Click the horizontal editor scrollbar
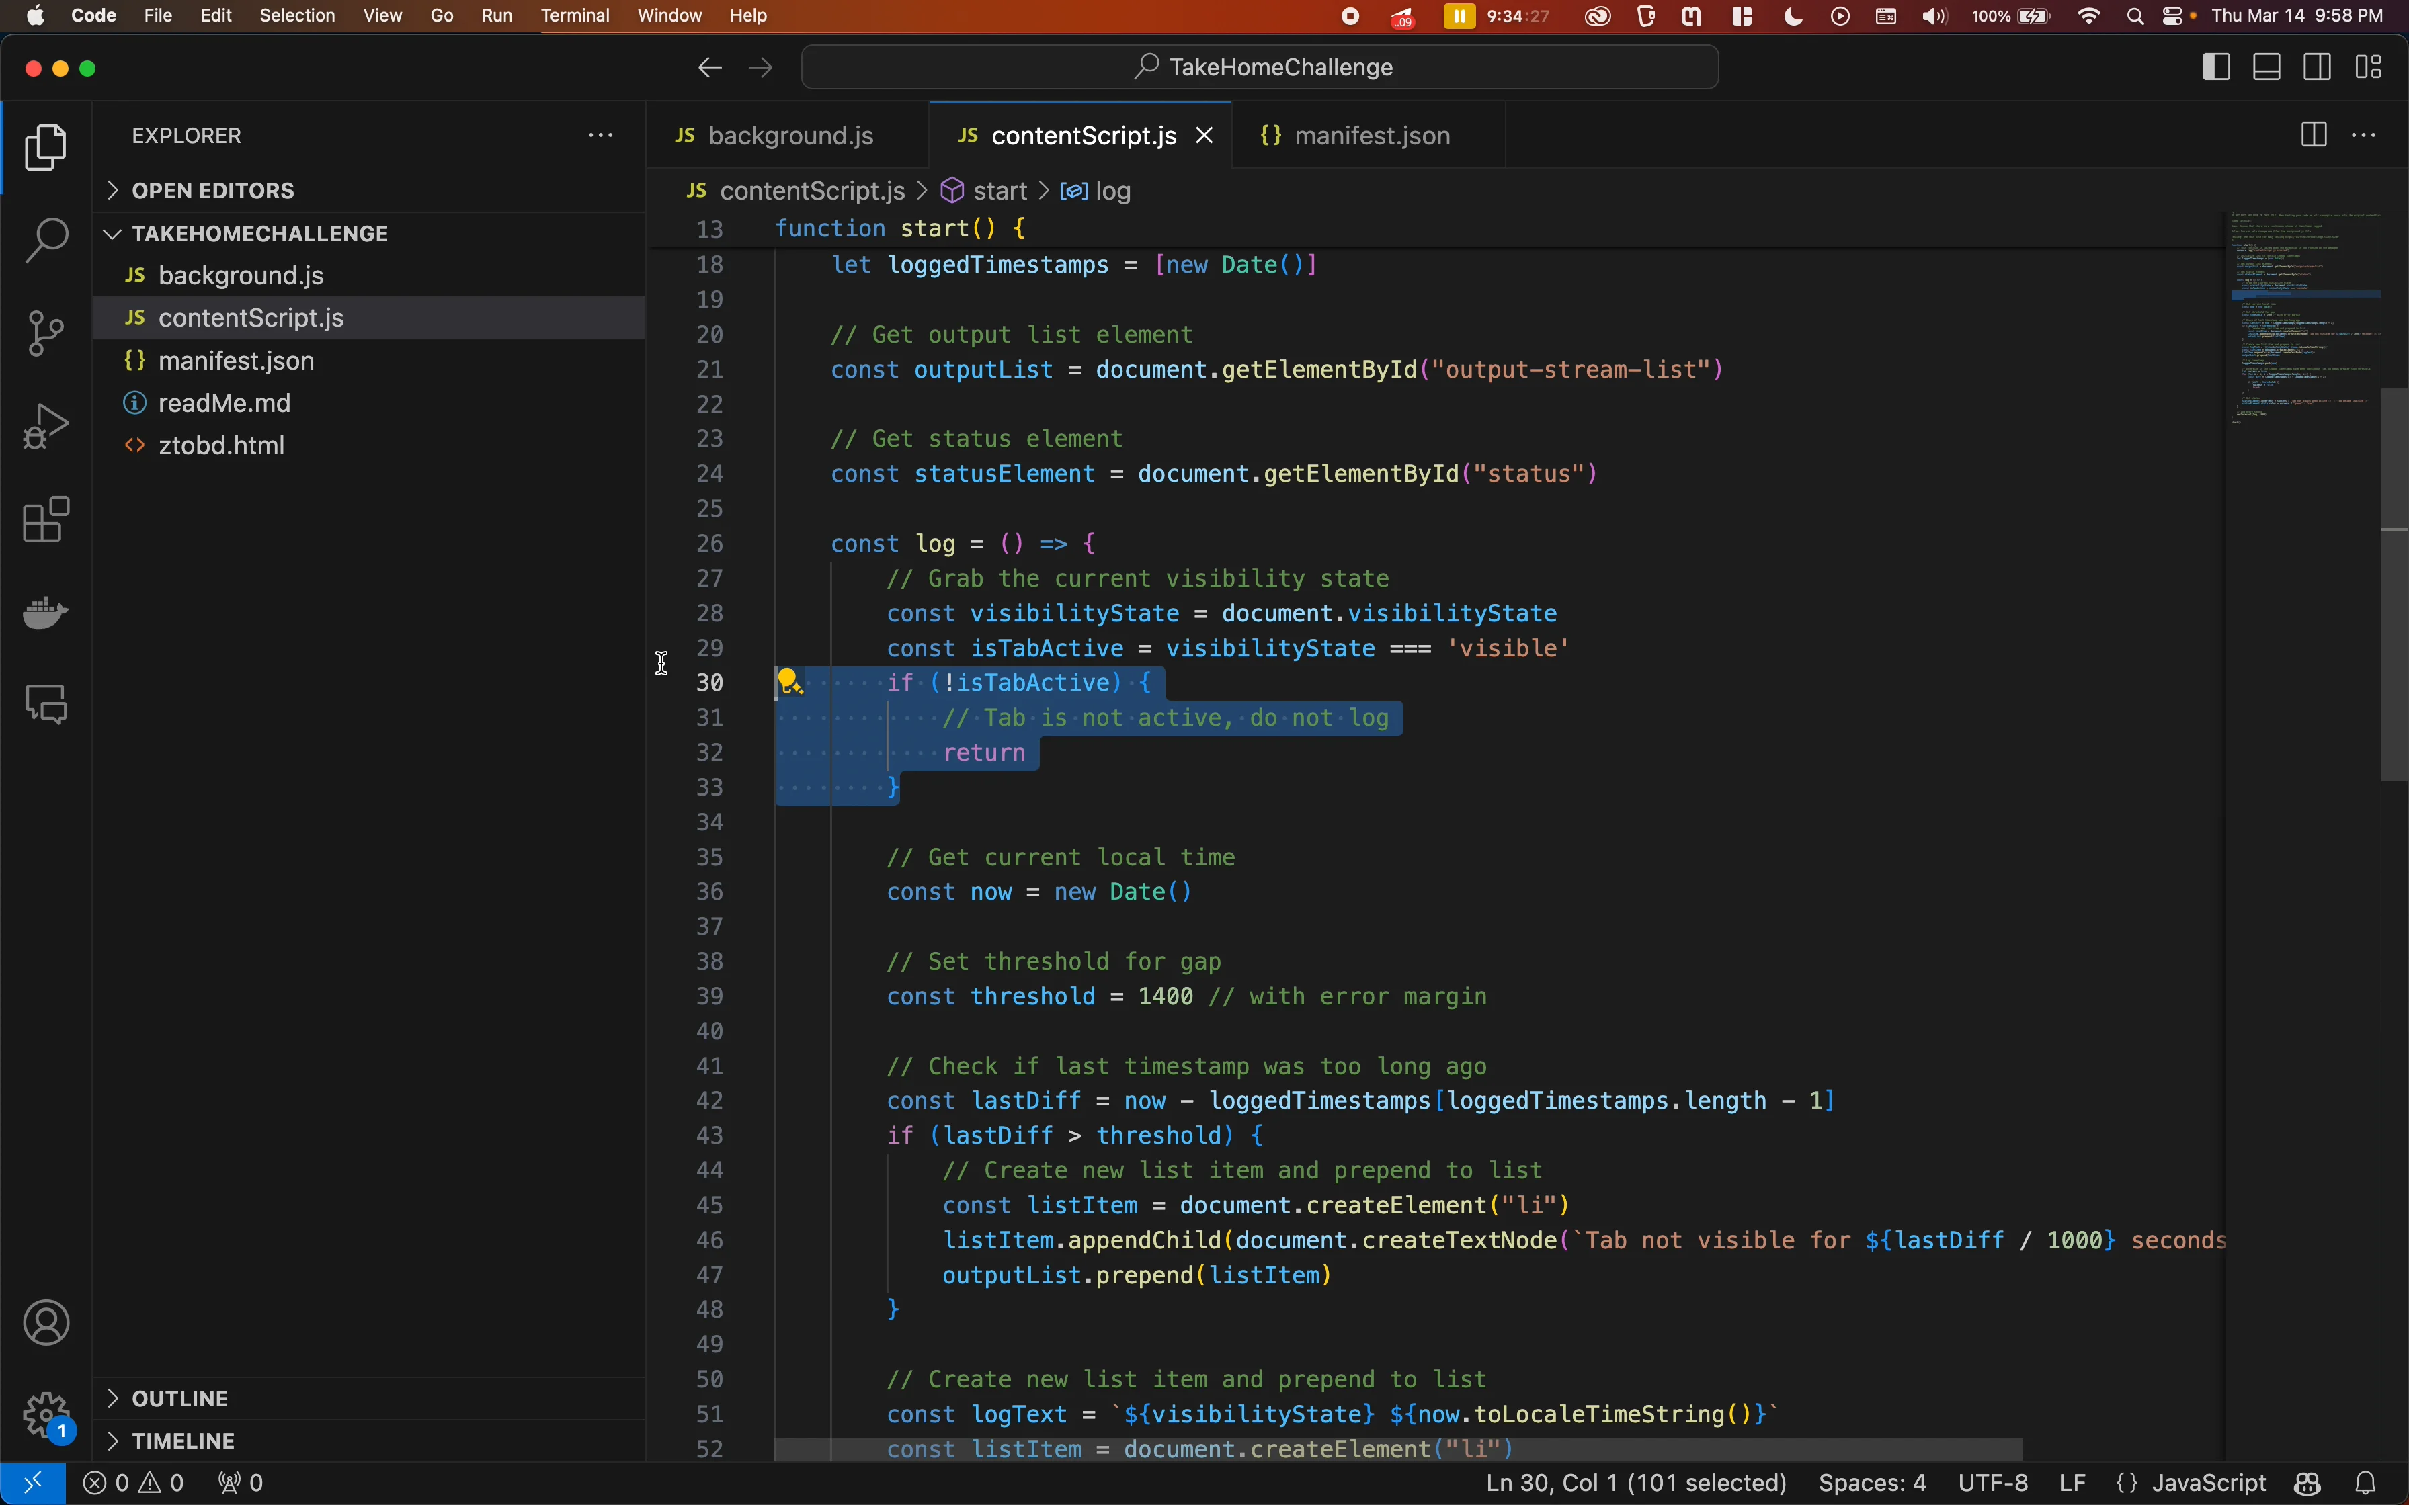 (x=1399, y=1449)
